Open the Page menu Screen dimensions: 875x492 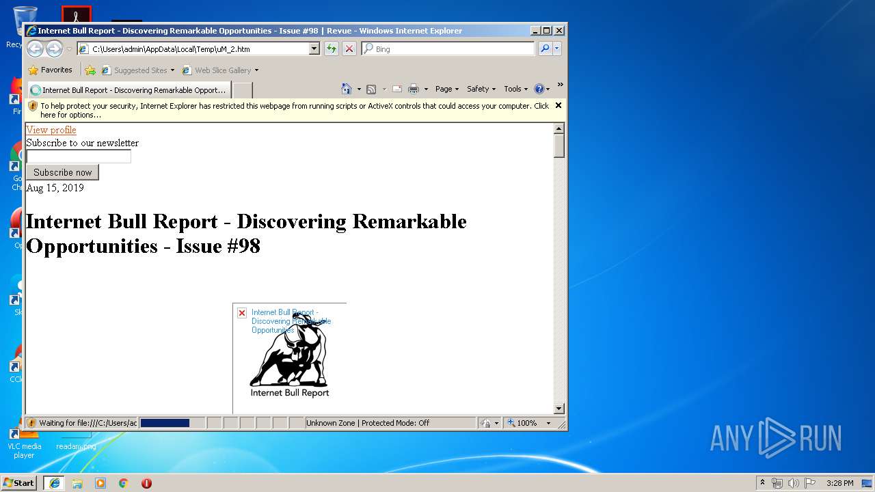click(x=447, y=89)
